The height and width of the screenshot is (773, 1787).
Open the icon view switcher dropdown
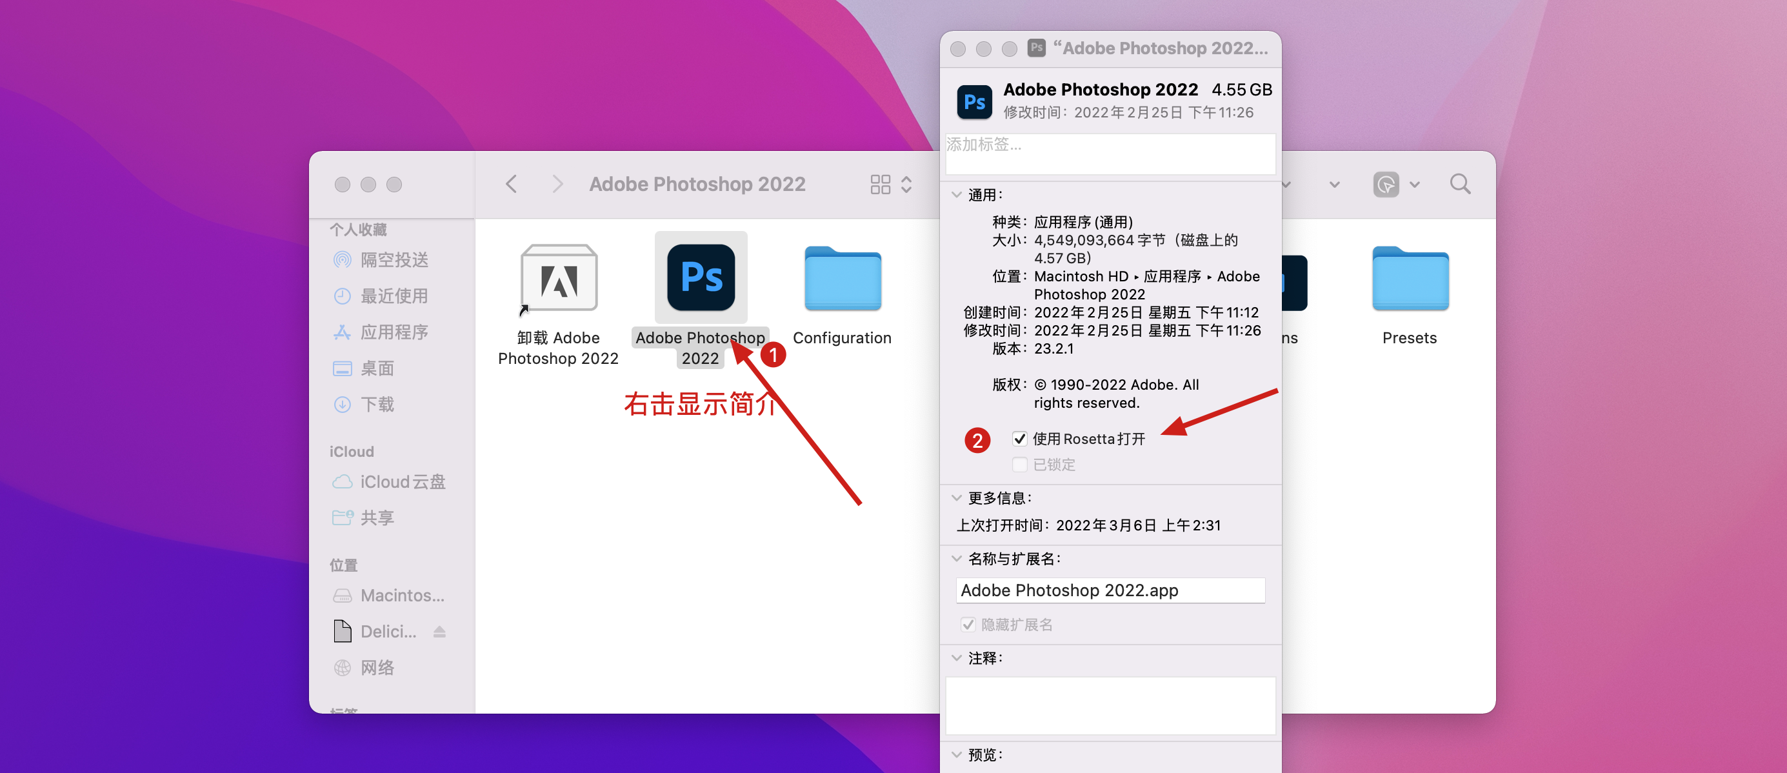click(x=891, y=185)
